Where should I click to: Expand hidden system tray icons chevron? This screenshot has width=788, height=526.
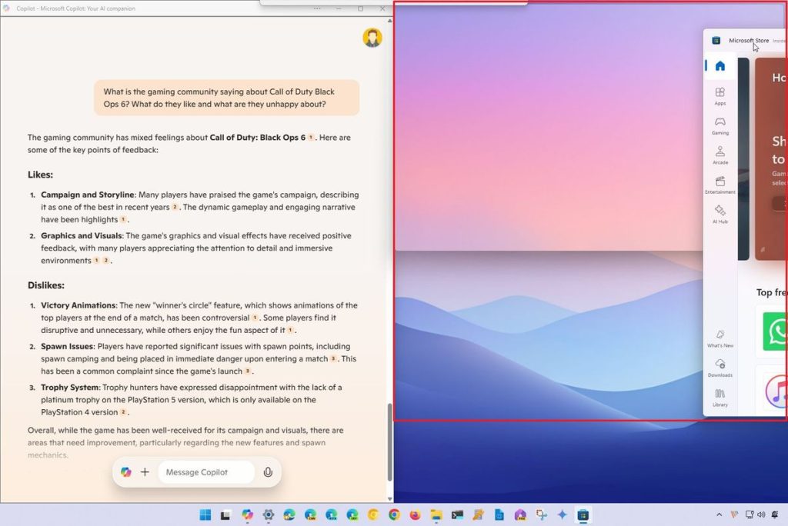click(x=720, y=514)
